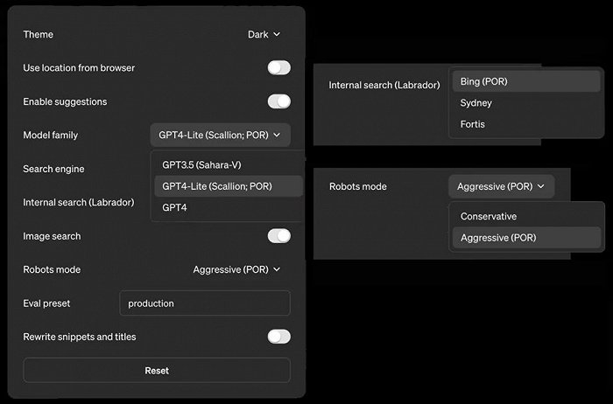Click the Reset button

tap(157, 370)
